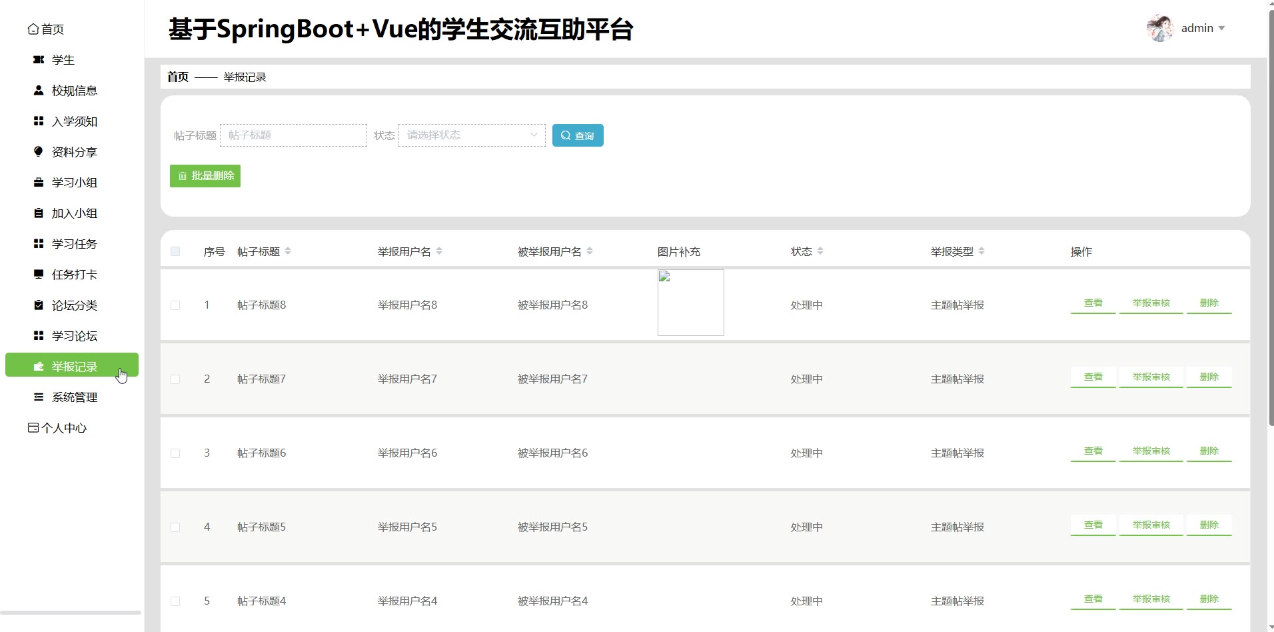Click the admin avatar picture

click(x=1160, y=28)
